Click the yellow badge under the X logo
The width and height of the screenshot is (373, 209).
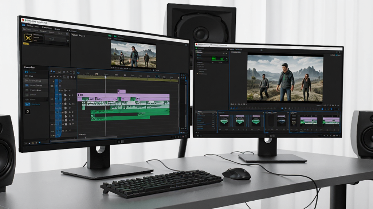tap(26, 44)
